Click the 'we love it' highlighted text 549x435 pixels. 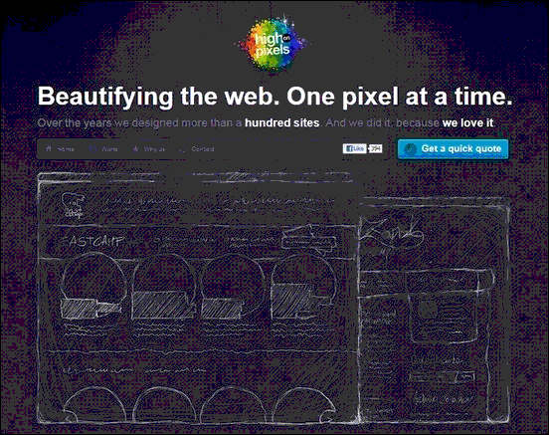coord(467,123)
